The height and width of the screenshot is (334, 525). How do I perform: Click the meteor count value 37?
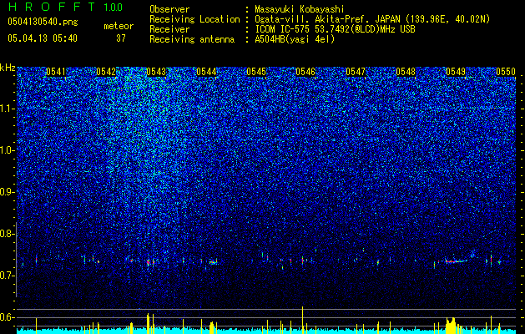[x=121, y=38]
